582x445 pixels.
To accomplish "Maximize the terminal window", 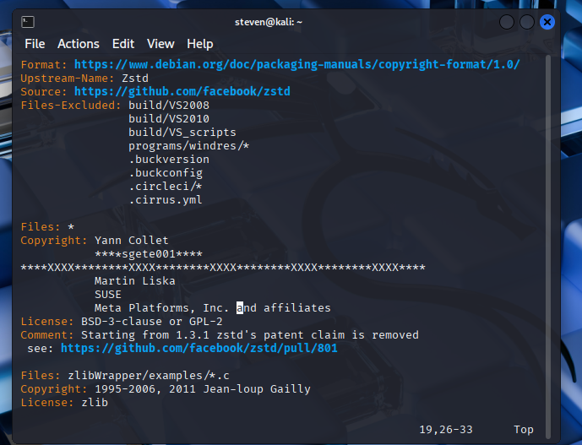I will tap(525, 22).
